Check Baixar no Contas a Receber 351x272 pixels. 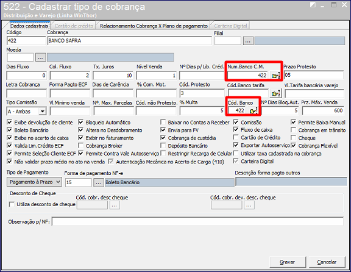pyautogui.click(x=163, y=123)
